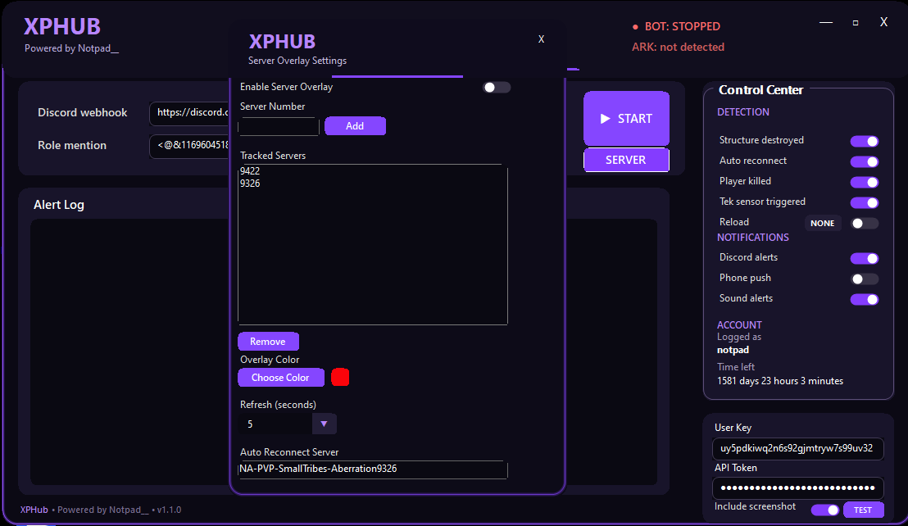Screen dimensions: 908x526
Task: Add the server number
Action: (x=355, y=126)
